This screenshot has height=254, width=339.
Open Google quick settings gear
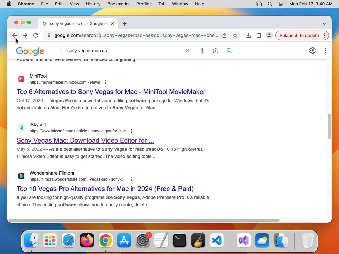click(313, 50)
